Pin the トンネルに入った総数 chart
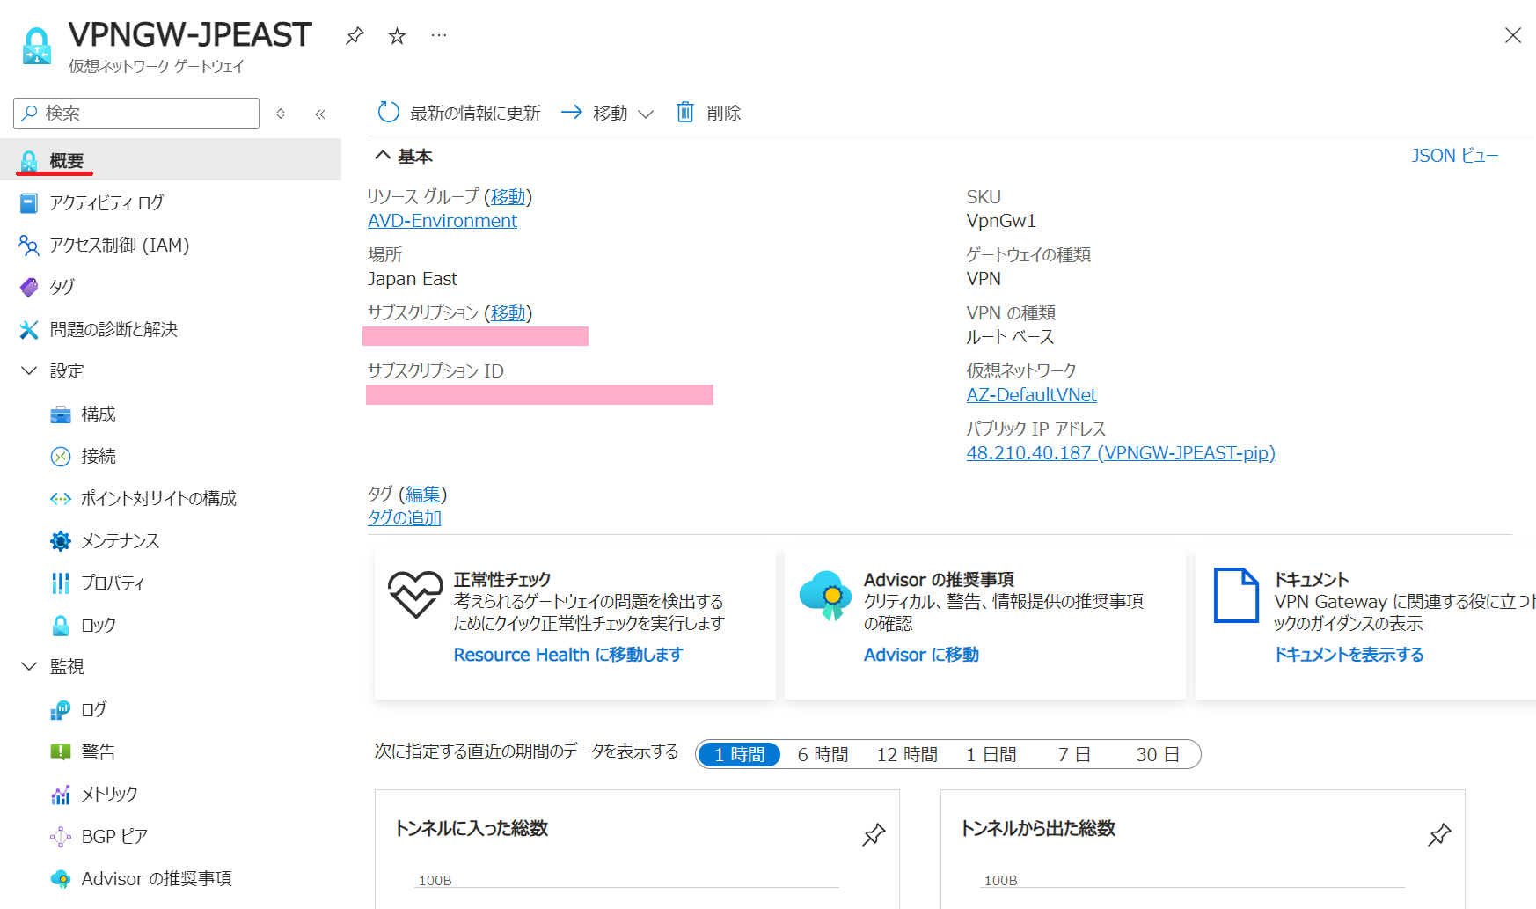Image resolution: width=1536 pixels, height=909 pixels. pos(874,834)
